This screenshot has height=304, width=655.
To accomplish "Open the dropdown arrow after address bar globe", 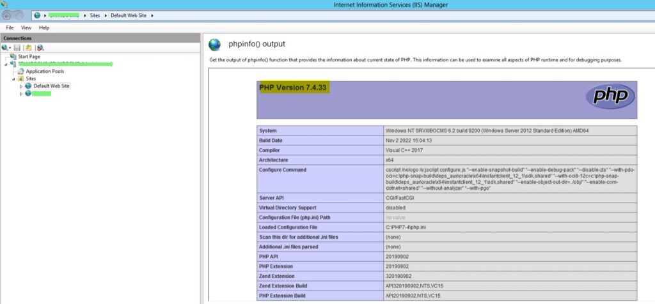I will (x=44, y=15).
